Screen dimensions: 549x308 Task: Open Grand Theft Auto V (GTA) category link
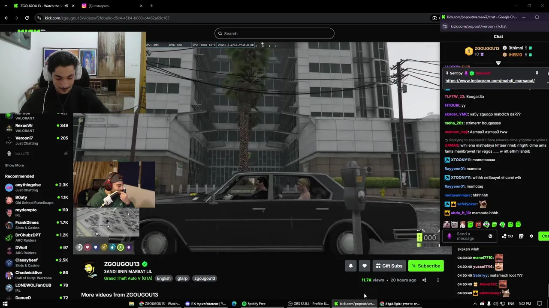[128, 278]
